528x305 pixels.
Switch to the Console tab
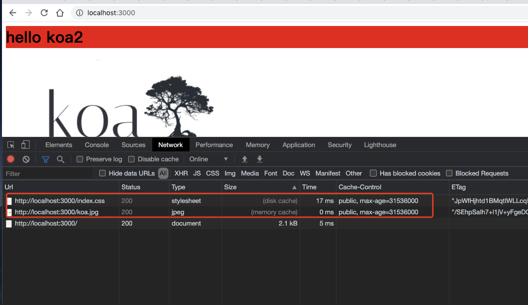point(97,145)
